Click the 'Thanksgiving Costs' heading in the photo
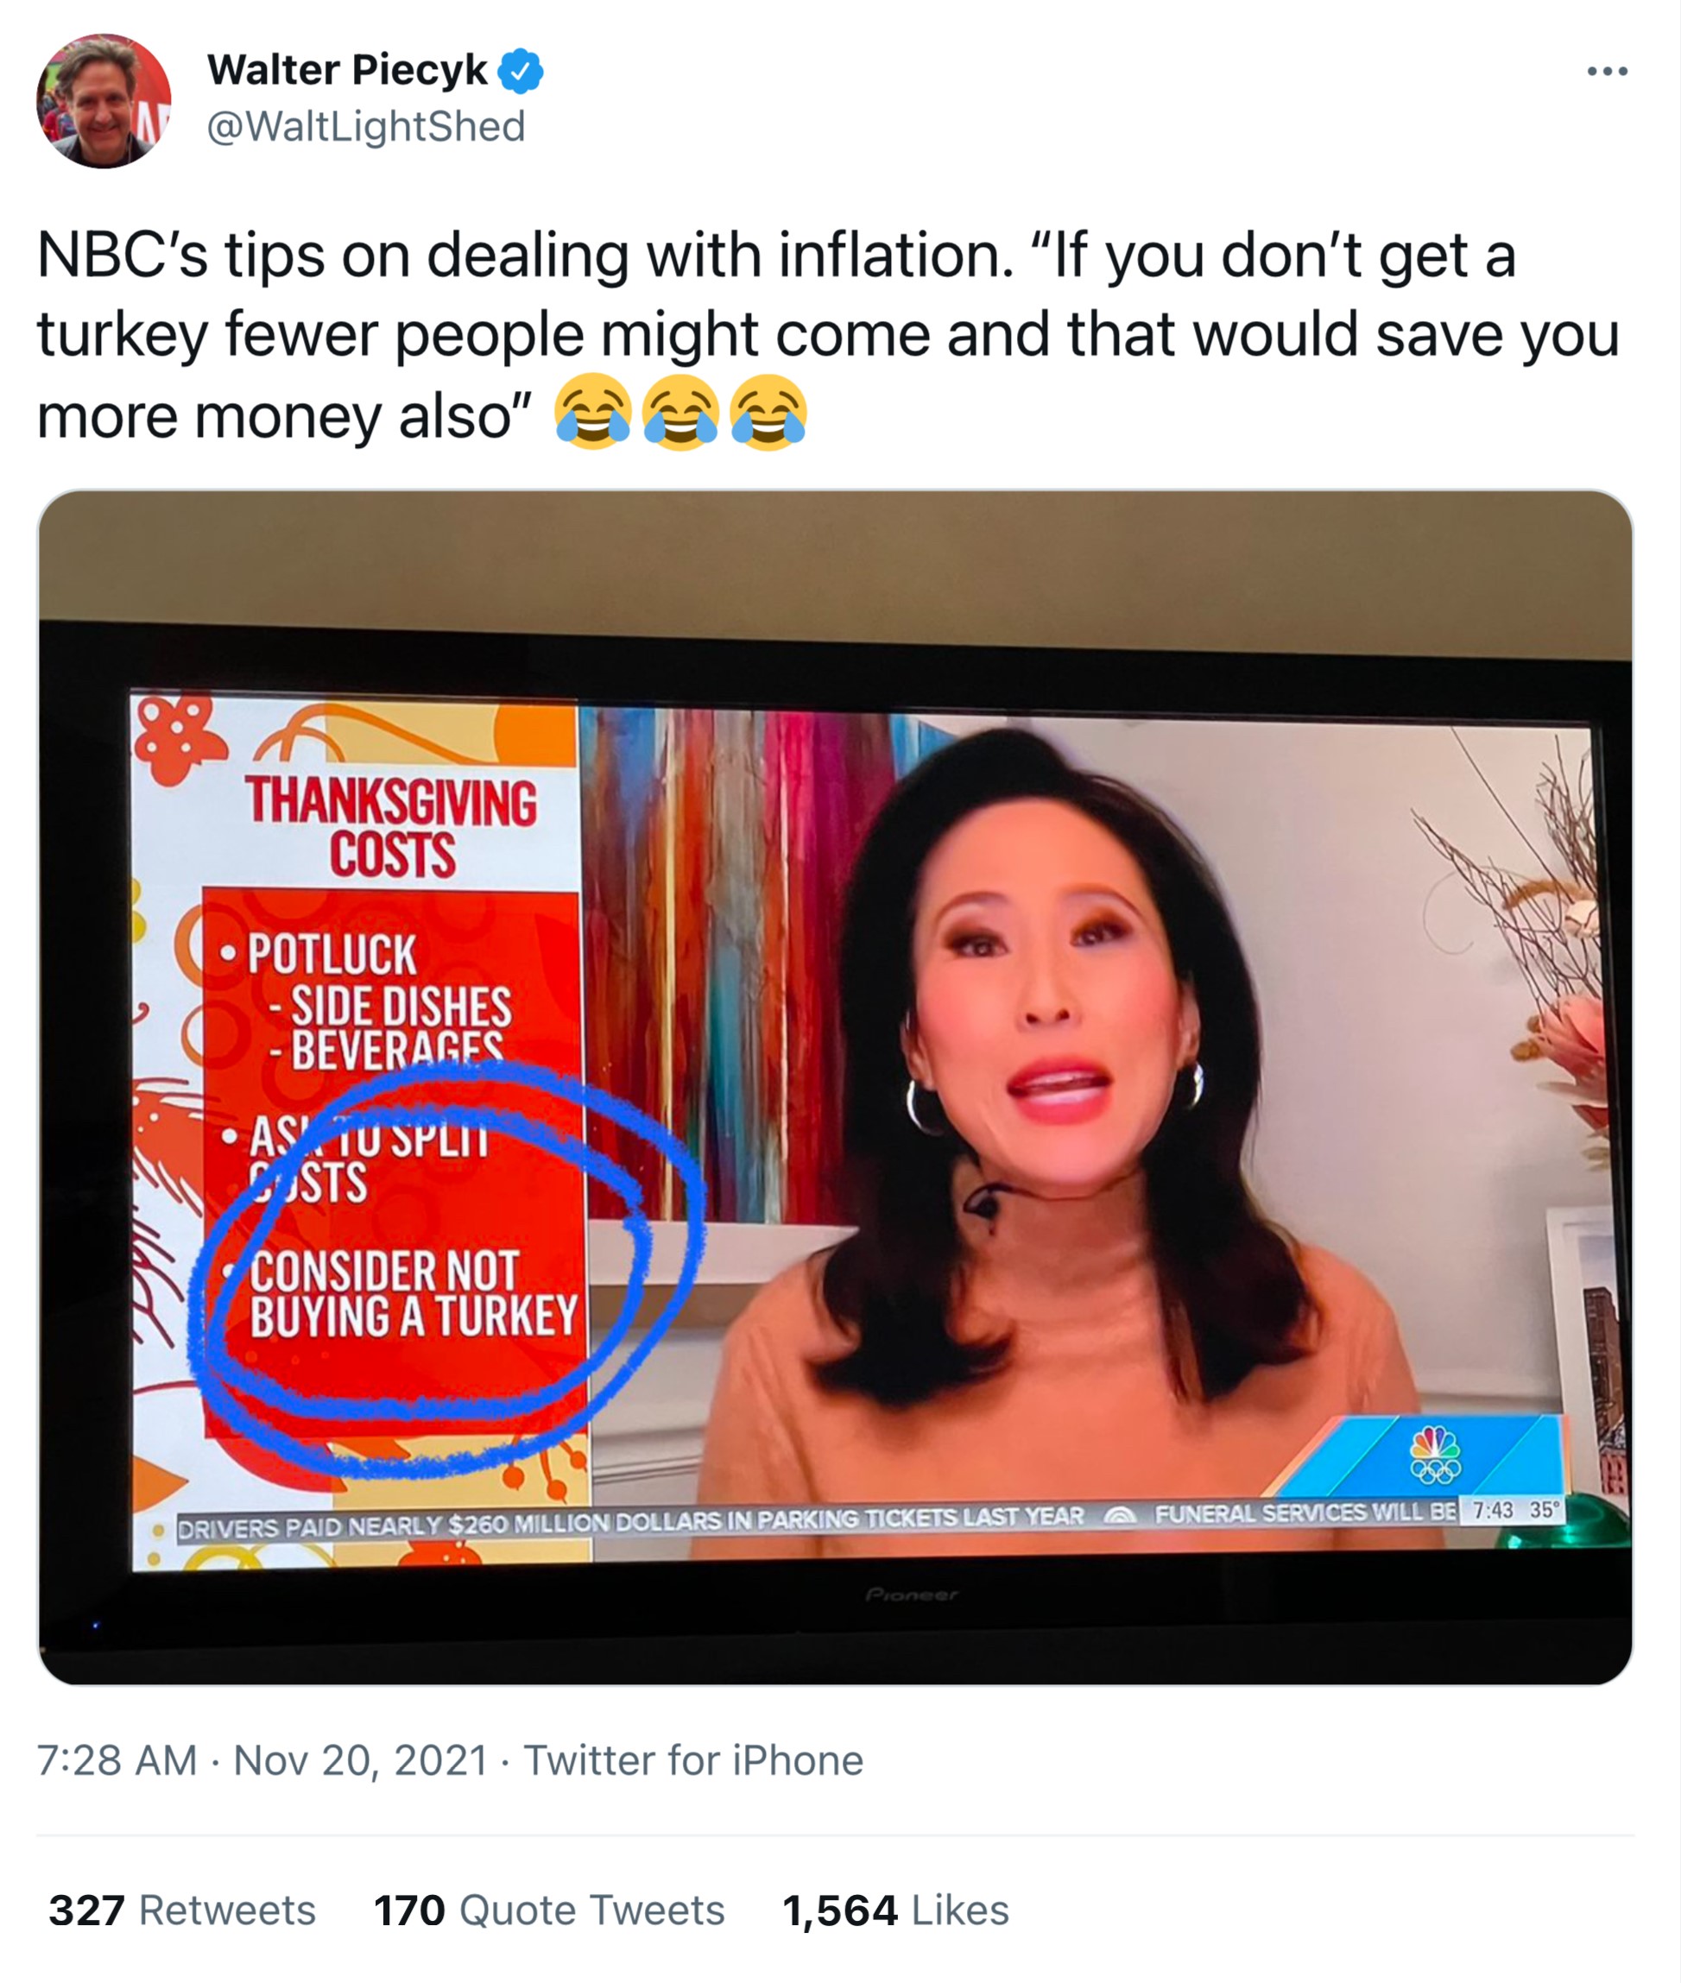Screen dimensions: 1681x1983 pos(392,827)
